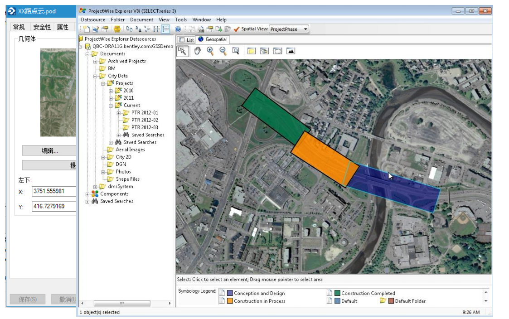The image size is (509, 319).
Task: Toggle the background image map icon
Action: tap(291, 51)
